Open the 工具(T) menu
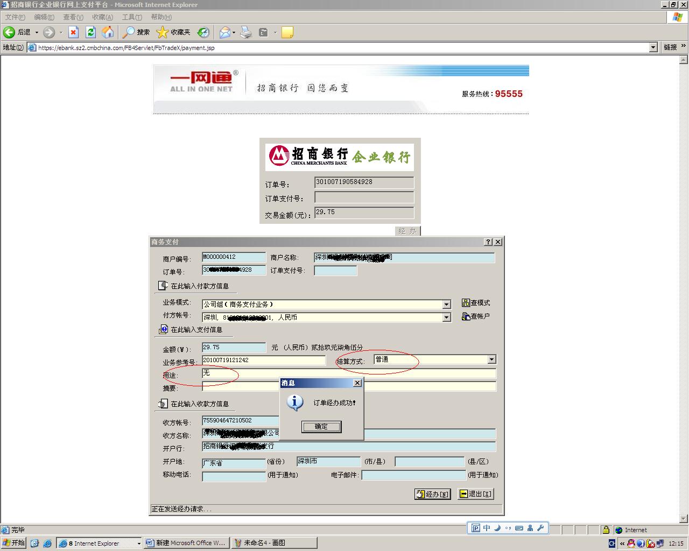689x551 pixels. [x=132, y=17]
